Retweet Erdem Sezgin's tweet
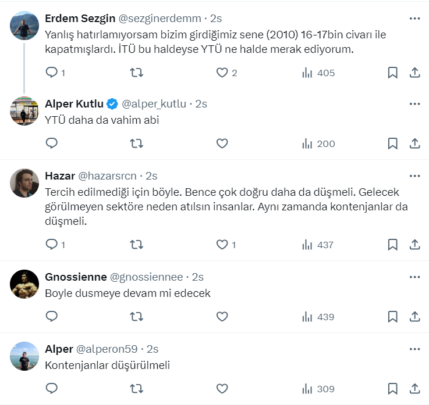This screenshot has height=405, width=429. coord(137,73)
